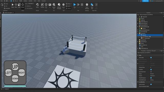Collapse the Data properties section
Screen dimensions: 164x92
point(138,55)
